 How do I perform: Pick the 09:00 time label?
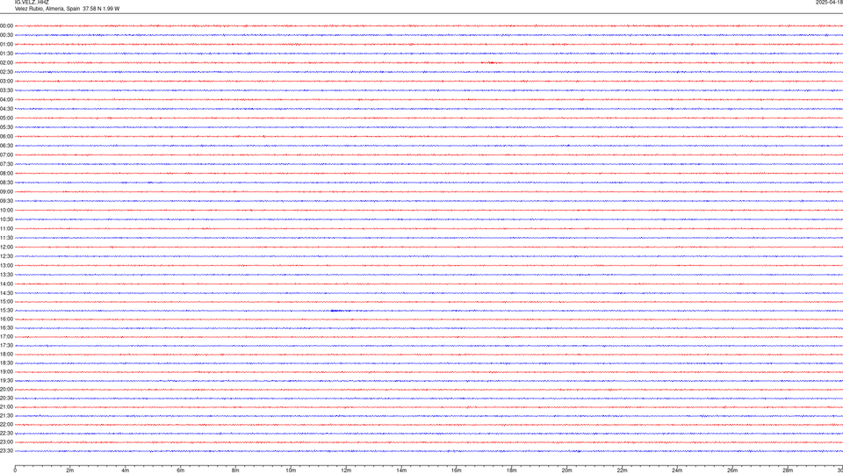point(6,192)
